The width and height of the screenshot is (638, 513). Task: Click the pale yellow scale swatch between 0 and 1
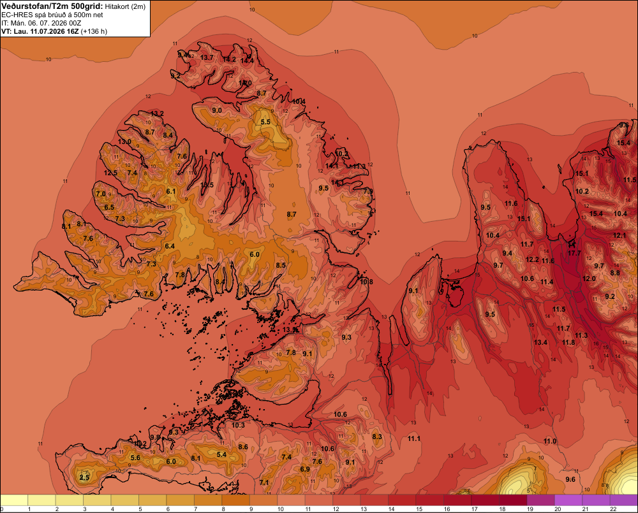coord(14,500)
